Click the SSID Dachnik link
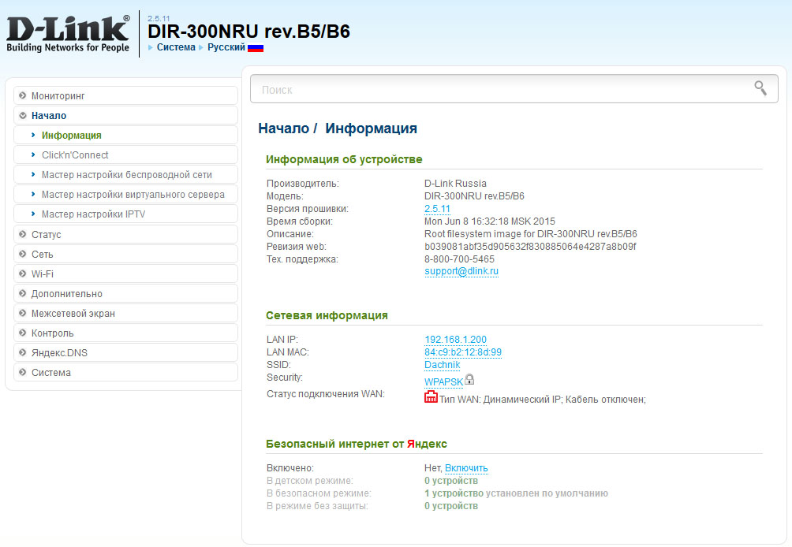Viewport: 792px width, 547px height. pos(442,364)
